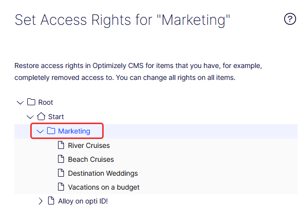Click the Destination Weddings page icon

61,173
